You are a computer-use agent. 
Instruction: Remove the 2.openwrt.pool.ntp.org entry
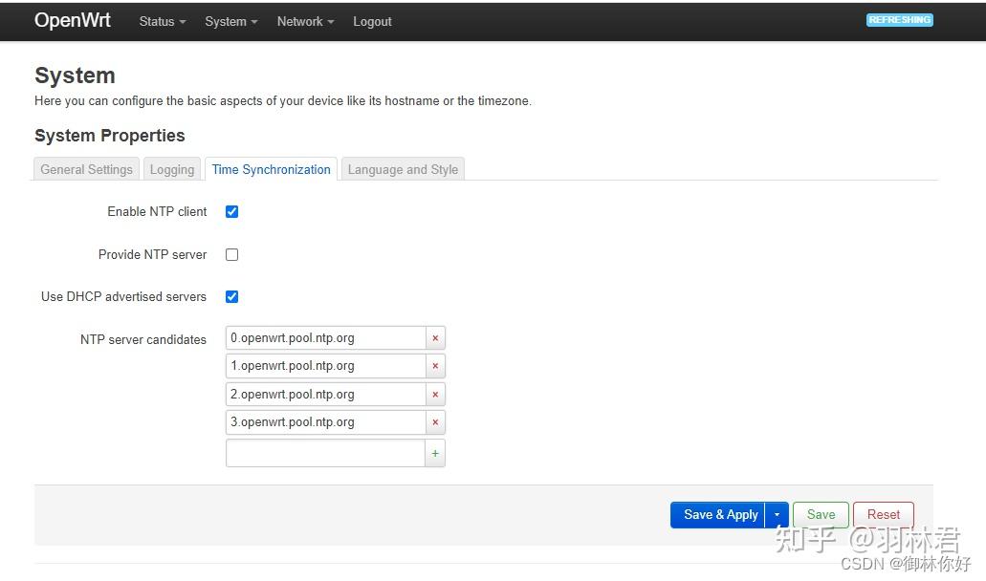point(435,395)
